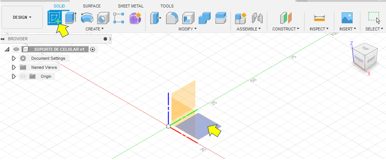The height and width of the screenshot is (160, 386).
Task: Select the Extrude tool
Action: 71,18
